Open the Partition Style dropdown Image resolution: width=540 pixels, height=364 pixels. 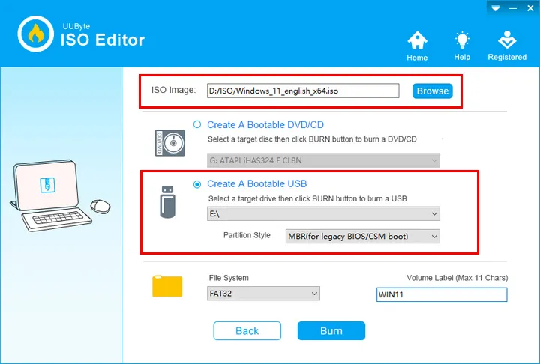pos(362,237)
